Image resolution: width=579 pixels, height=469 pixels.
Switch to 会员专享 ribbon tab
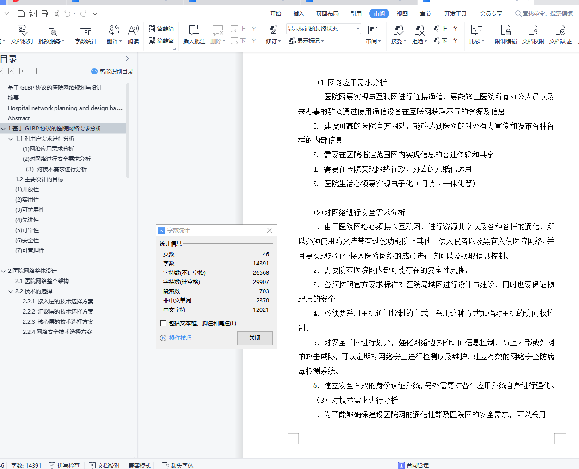click(491, 13)
